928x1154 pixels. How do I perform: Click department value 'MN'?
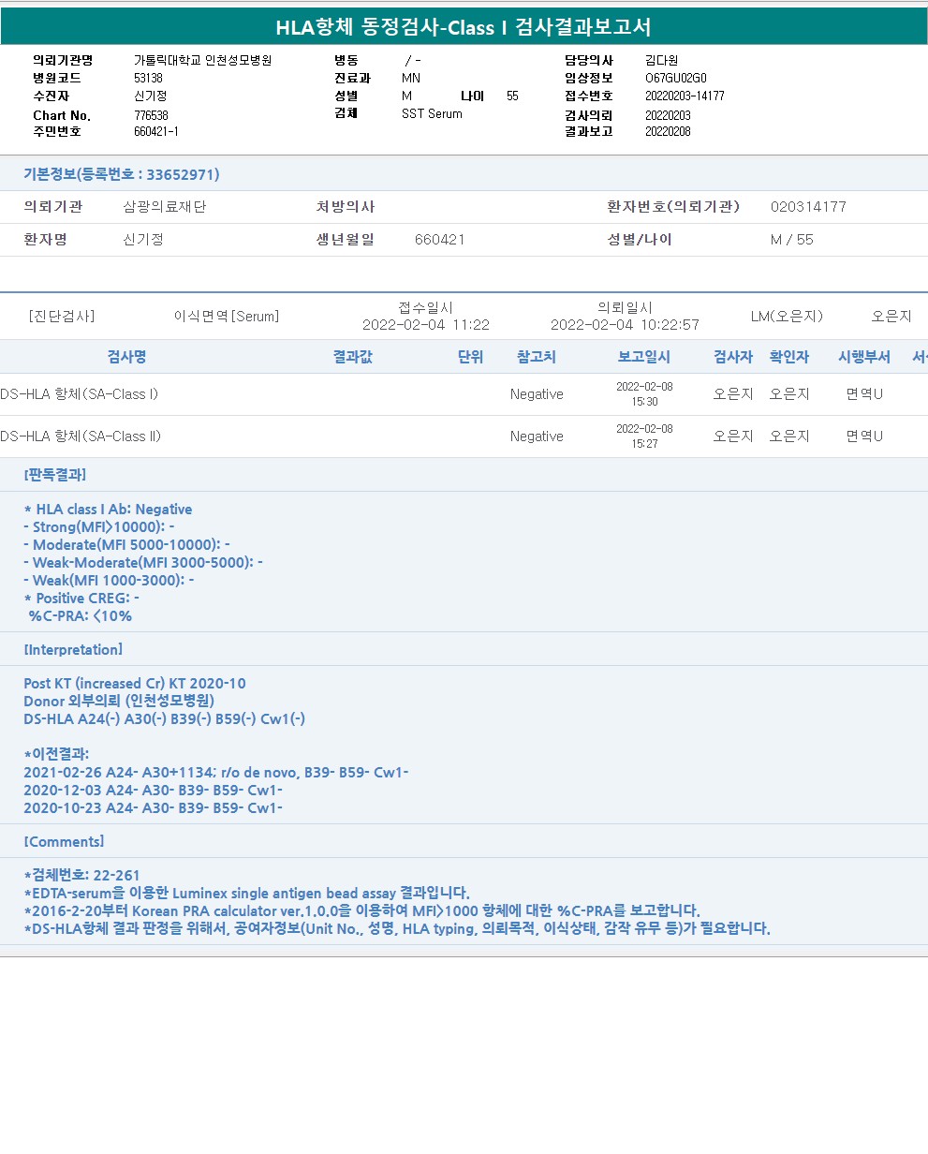(411, 79)
